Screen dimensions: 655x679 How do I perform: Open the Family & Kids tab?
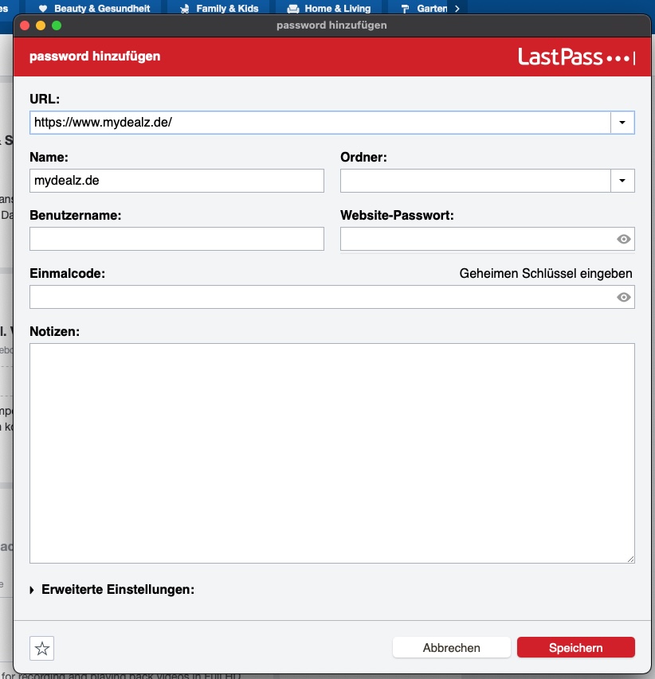tap(219, 9)
